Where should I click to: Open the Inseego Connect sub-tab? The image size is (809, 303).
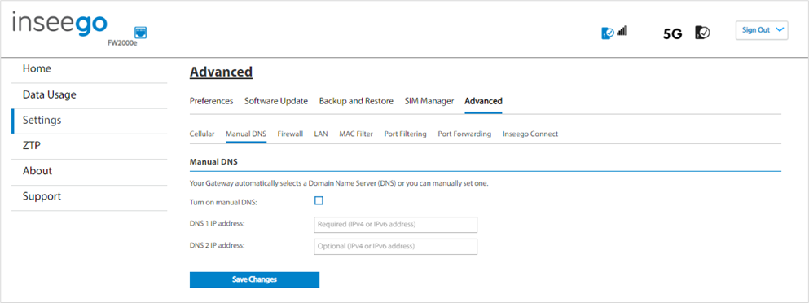pyautogui.click(x=530, y=134)
